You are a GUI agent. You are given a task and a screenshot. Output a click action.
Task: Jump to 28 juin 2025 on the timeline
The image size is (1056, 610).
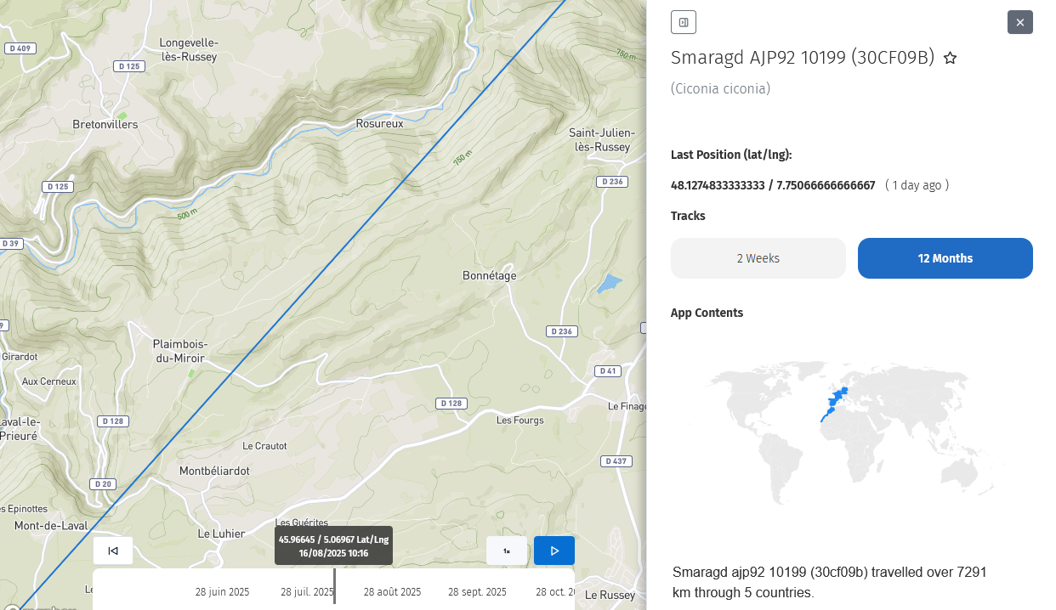(222, 592)
